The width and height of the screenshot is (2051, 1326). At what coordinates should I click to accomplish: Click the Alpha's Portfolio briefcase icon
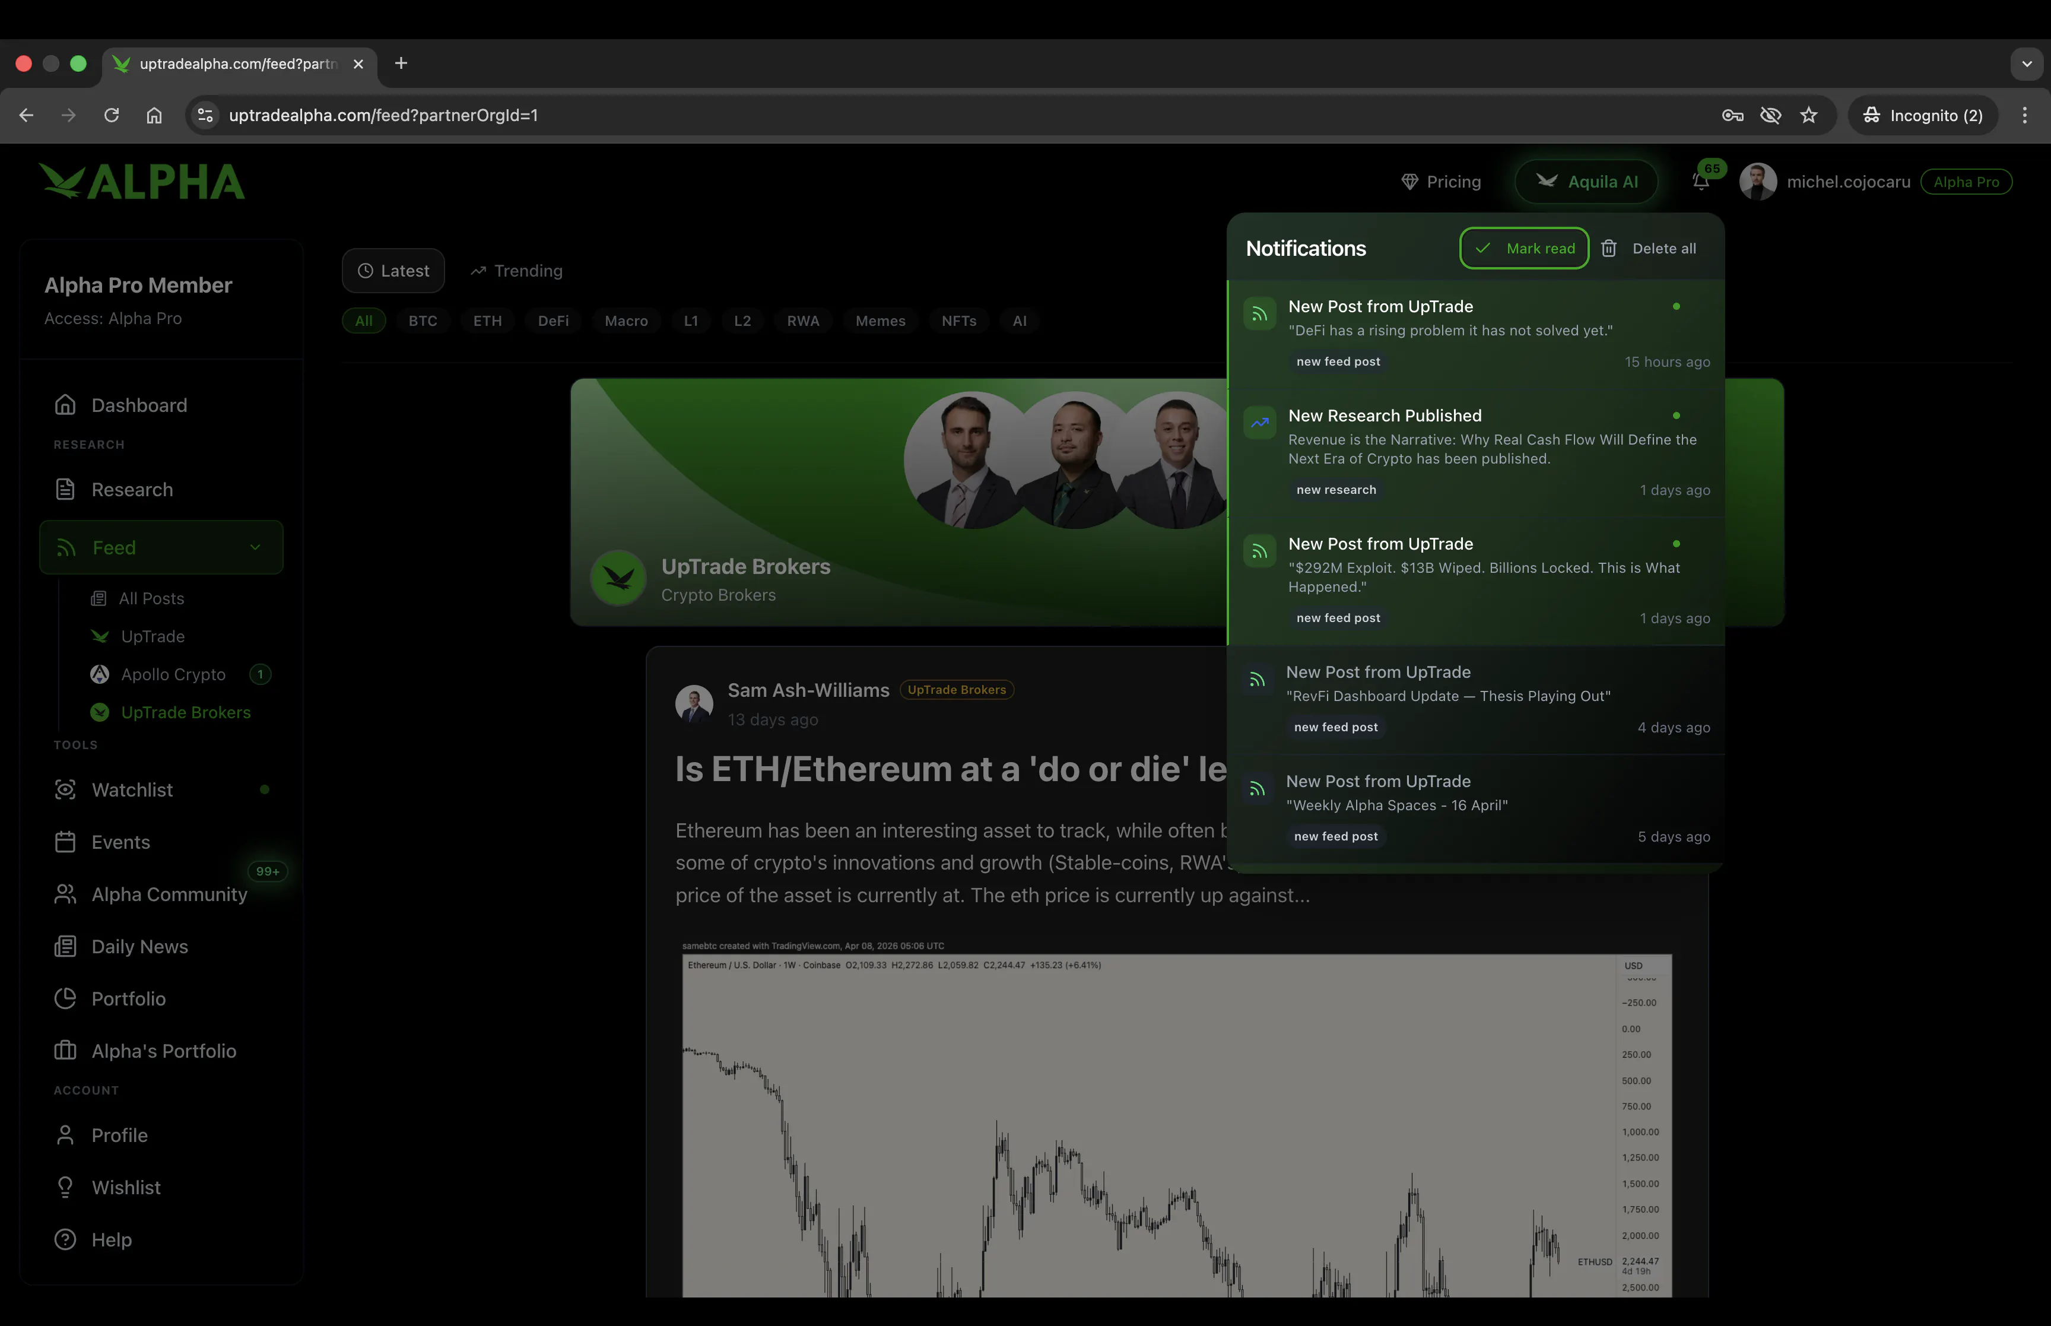point(65,1051)
